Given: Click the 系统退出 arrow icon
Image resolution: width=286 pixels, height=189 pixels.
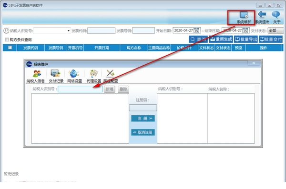Looking at the screenshot, I should click(x=262, y=15).
